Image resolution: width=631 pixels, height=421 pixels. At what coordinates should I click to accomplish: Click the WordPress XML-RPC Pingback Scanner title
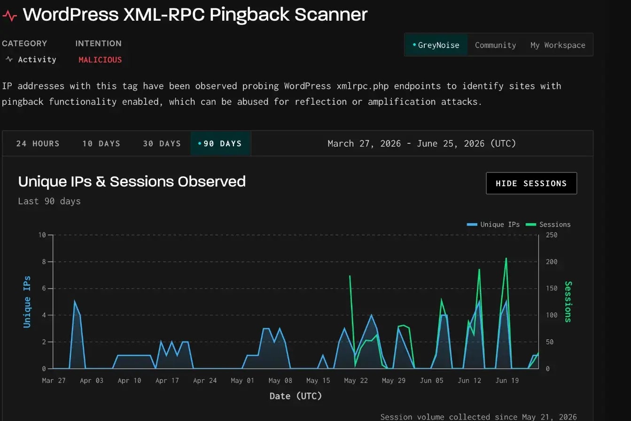[x=195, y=15]
